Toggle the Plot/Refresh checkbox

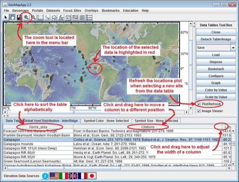tap(199, 104)
